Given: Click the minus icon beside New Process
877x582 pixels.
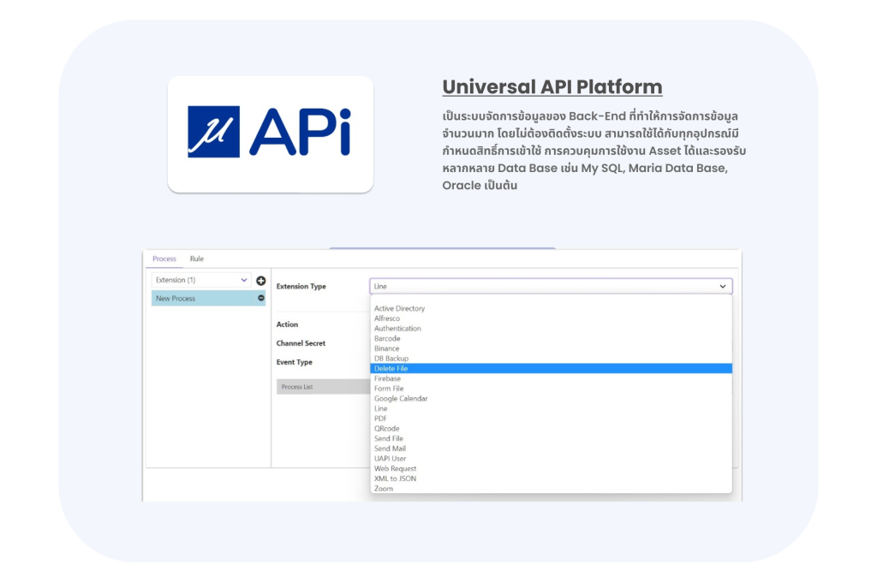Looking at the screenshot, I should click(260, 299).
